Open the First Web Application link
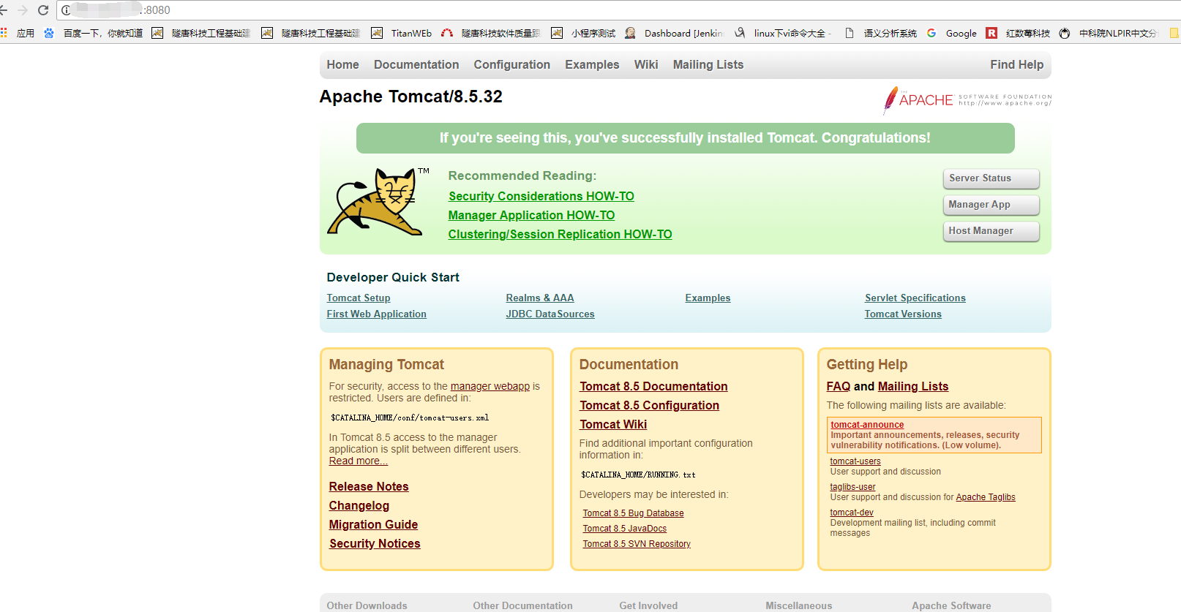1181x612 pixels. (x=376, y=314)
